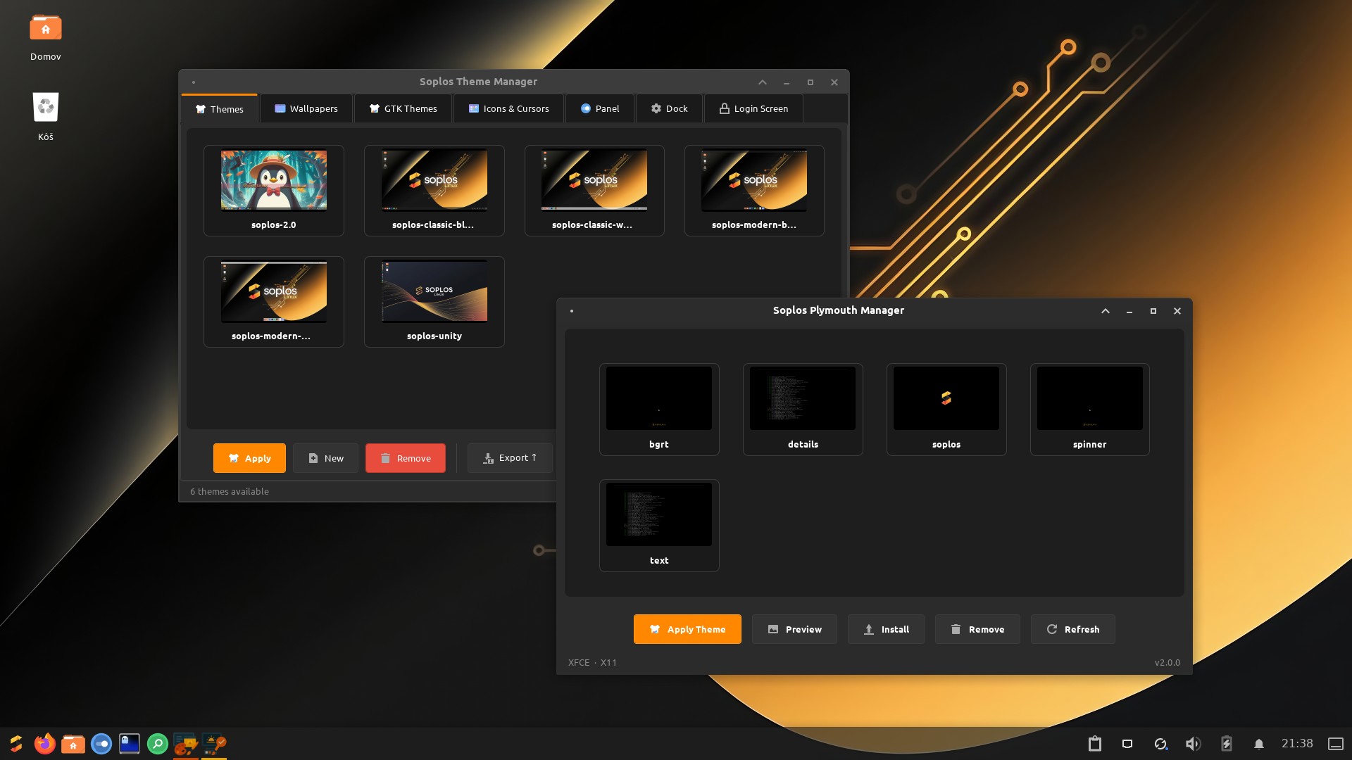The width and height of the screenshot is (1352, 760).
Task: Roll up the Soplos Plymouth Manager window
Action: (1106, 311)
